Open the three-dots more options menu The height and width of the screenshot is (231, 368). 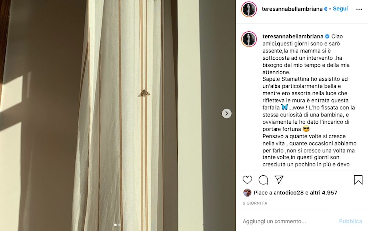pos(359,9)
